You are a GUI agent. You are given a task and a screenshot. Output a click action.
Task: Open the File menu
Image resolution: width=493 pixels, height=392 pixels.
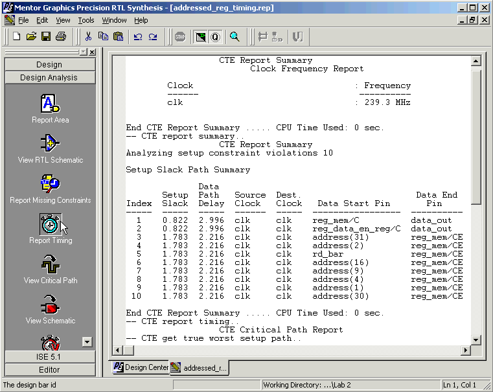(x=23, y=21)
